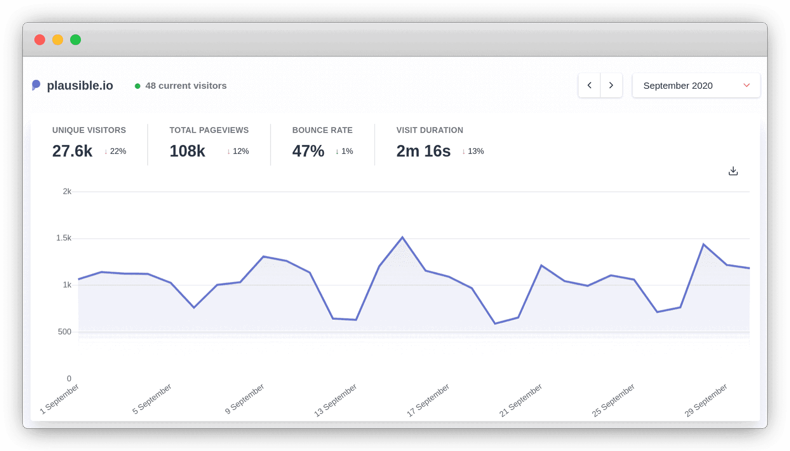Close the window with red button

click(x=40, y=40)
